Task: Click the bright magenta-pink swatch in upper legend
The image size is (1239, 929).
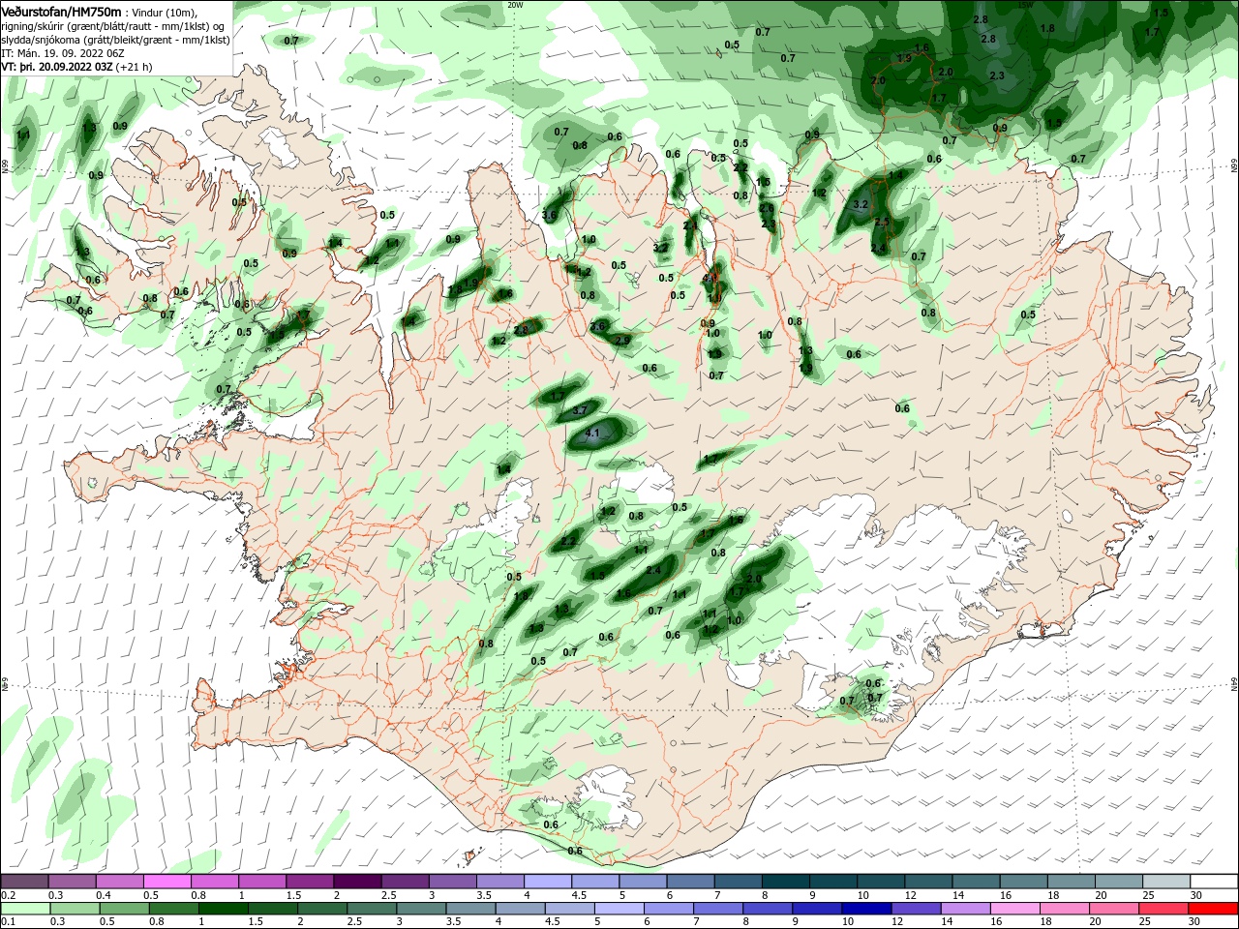Action: [x=166, y=882]
